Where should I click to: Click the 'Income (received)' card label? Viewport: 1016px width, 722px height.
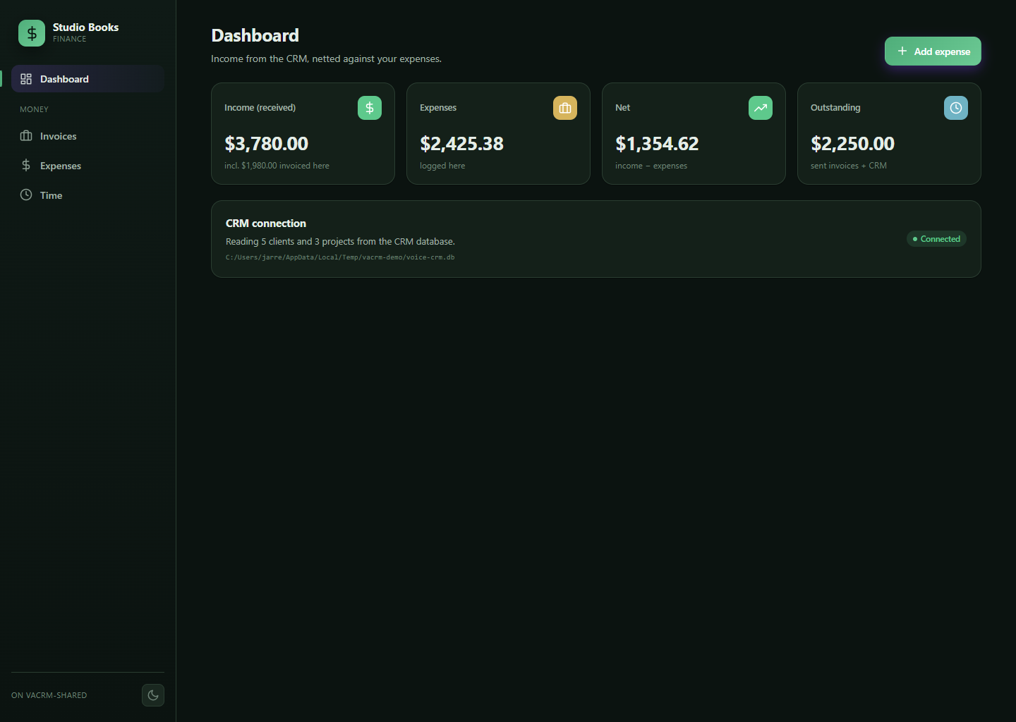coord(260,108)
